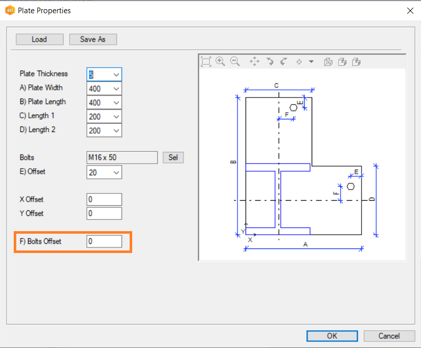
Task: Click the zoom extents icon in preview toolbar
Action: (x=206, y=61)
